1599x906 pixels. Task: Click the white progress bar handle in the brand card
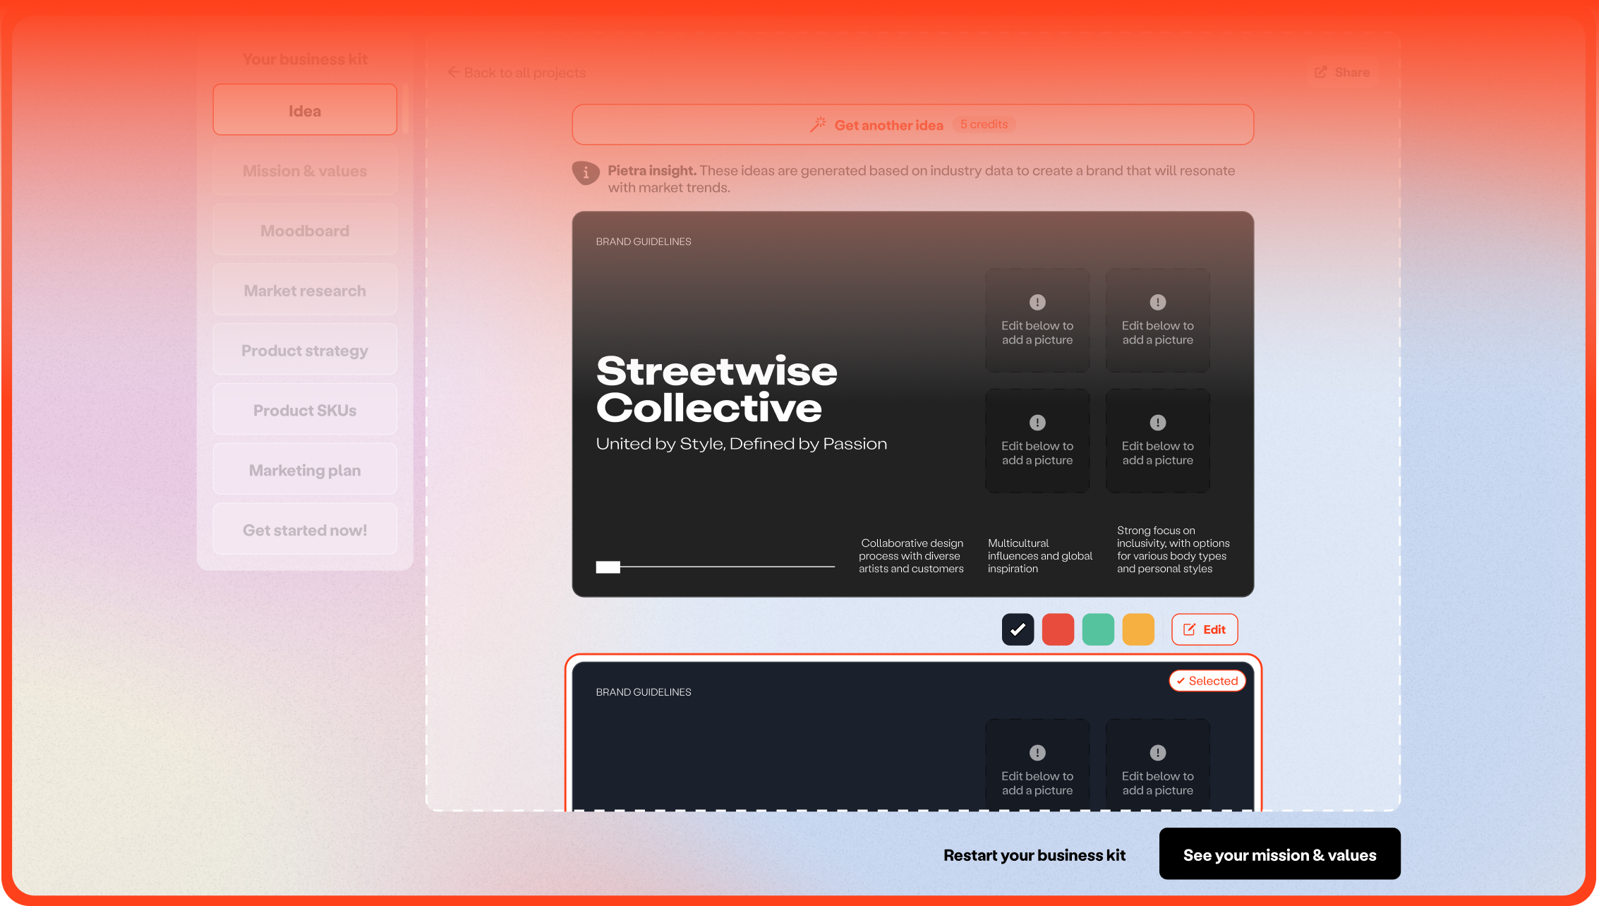pos(608,567)
